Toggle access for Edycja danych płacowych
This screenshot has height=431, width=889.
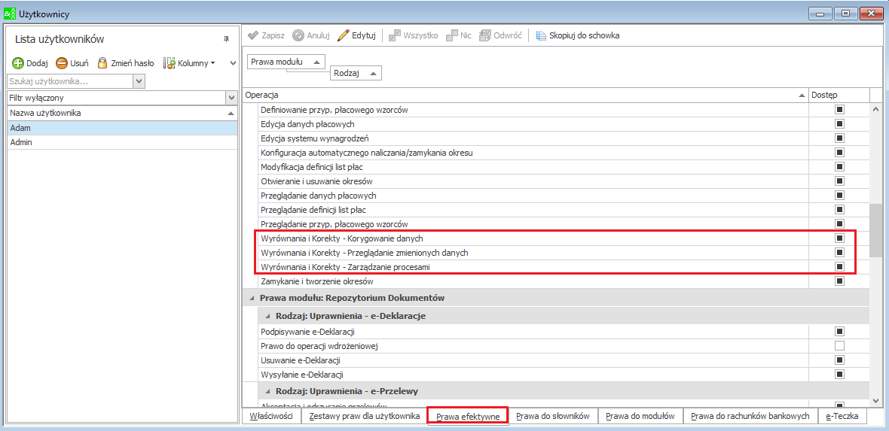[840, 124]
